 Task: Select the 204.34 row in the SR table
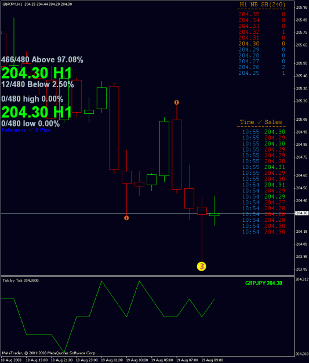click(x=261, y=20)
